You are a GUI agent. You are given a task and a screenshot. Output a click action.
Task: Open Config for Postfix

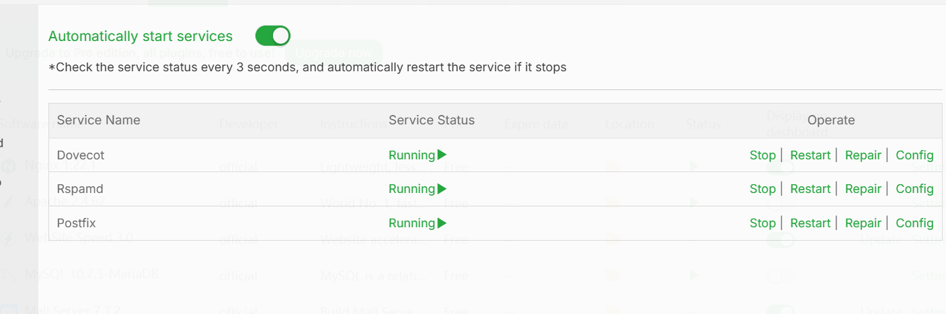(x=914, y=223)
